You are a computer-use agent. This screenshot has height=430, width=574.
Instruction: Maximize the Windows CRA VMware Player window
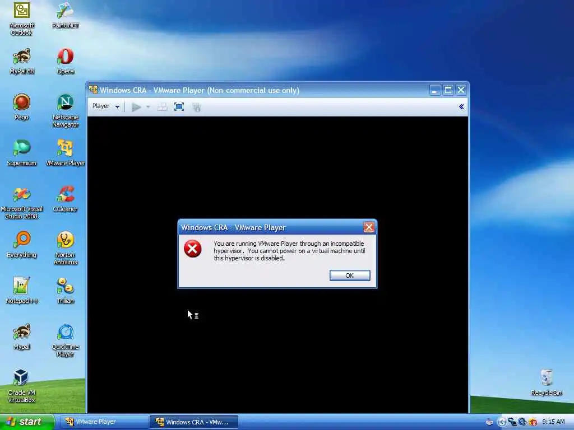pyautogui.click(x=448, y=90)
